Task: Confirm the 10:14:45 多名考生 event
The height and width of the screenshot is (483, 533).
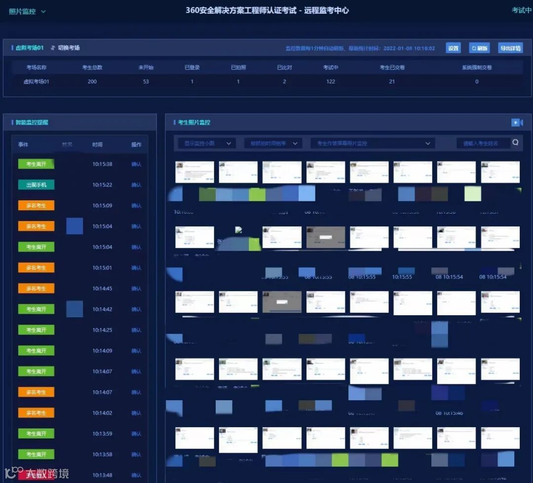Action: pos(136,289)
